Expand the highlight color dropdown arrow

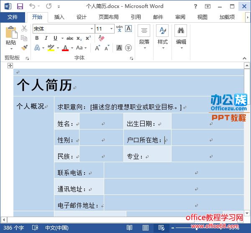pos(58,48)
